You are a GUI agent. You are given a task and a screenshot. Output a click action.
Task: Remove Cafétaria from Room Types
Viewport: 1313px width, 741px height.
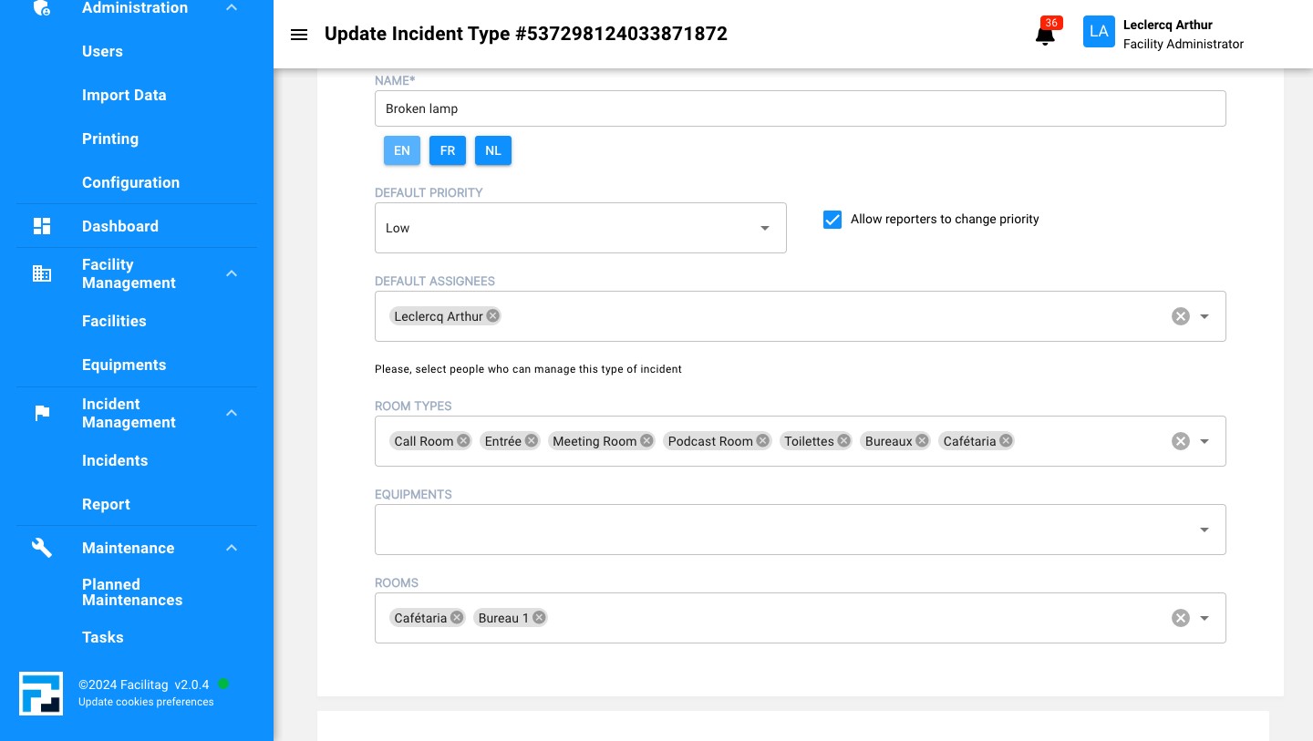tap(1006, 440)
